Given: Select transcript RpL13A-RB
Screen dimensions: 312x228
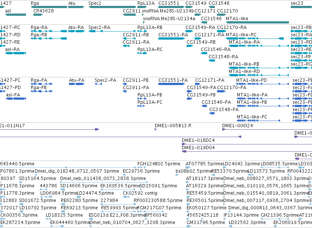Looking at the screenshot, I should pyautogui.click(x=142, y=31).
